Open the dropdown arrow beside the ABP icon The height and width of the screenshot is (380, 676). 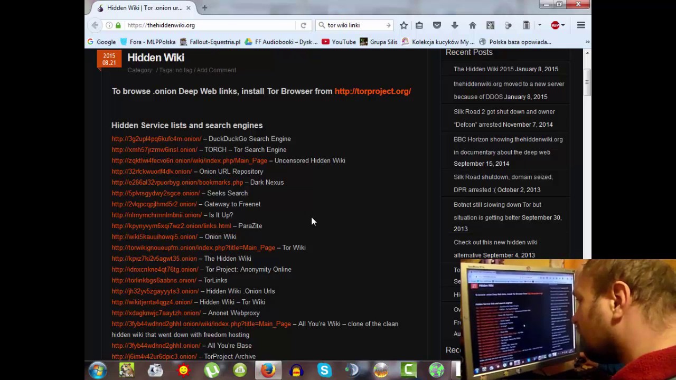coord(563,25)
